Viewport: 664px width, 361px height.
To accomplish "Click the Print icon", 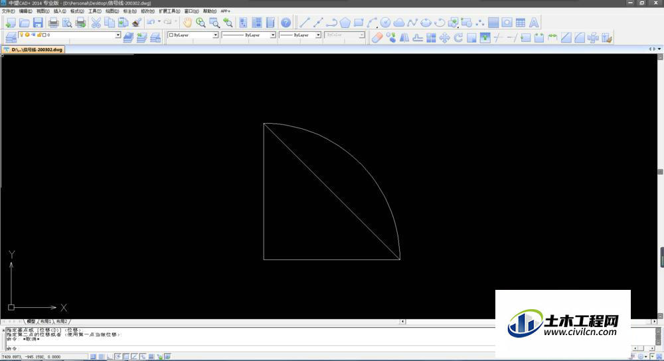I will tap(53, 23).
